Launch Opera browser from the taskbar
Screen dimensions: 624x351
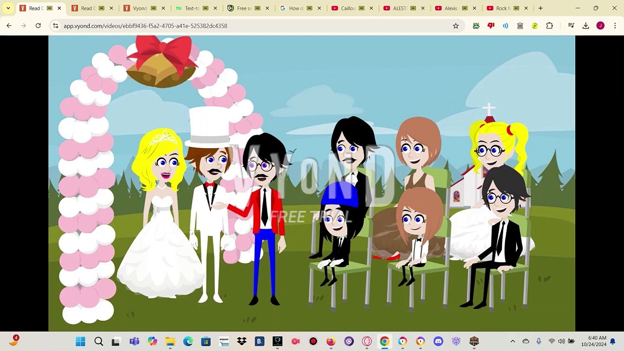(x=367, y=341)
